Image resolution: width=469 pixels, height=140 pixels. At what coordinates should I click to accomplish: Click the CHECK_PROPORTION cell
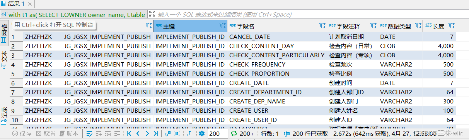[277, 74]
